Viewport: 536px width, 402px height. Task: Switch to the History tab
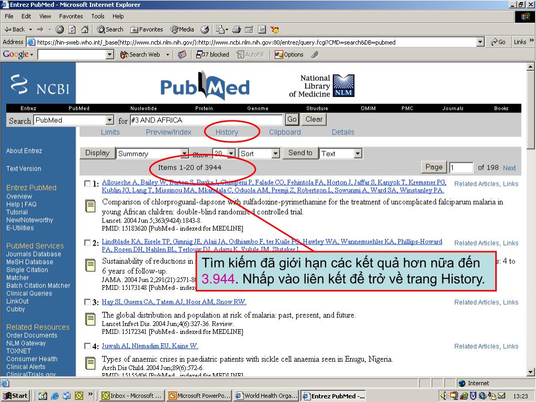point(227,132)
